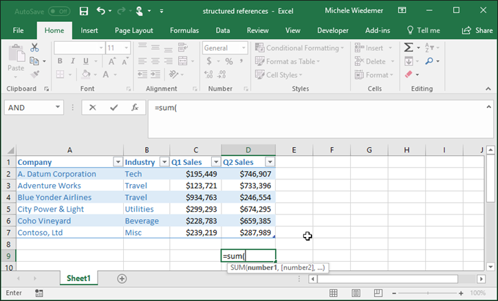498x301 pixels.
Task: Click the Cut scissors icon
Action: click(34, 47)
